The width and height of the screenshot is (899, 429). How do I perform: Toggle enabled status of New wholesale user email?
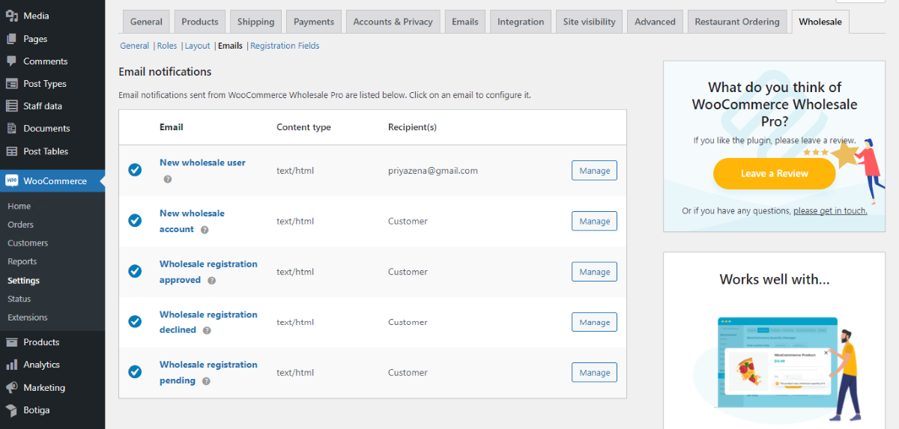pos(135,170)
